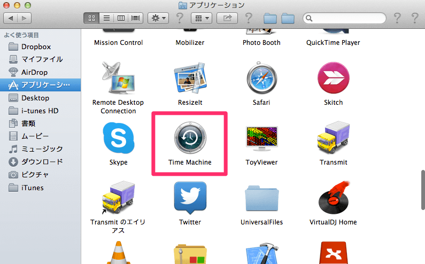Open ピクチャ in the sidebar
425x264 pixels.
tap(41, 175)
